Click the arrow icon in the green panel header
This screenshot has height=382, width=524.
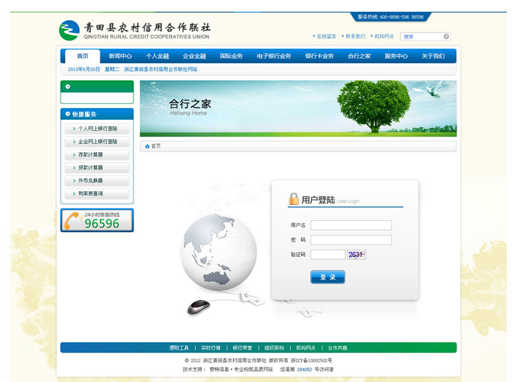[67, 87]
